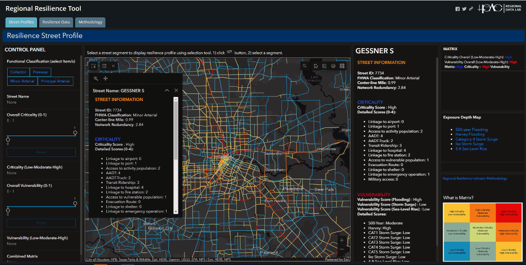Zoom out with the map minus button
526x265 pixels.
click(342, 249)
